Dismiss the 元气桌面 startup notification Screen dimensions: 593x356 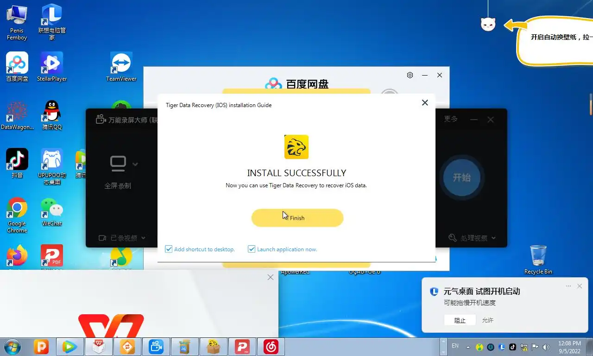point(580,286)
